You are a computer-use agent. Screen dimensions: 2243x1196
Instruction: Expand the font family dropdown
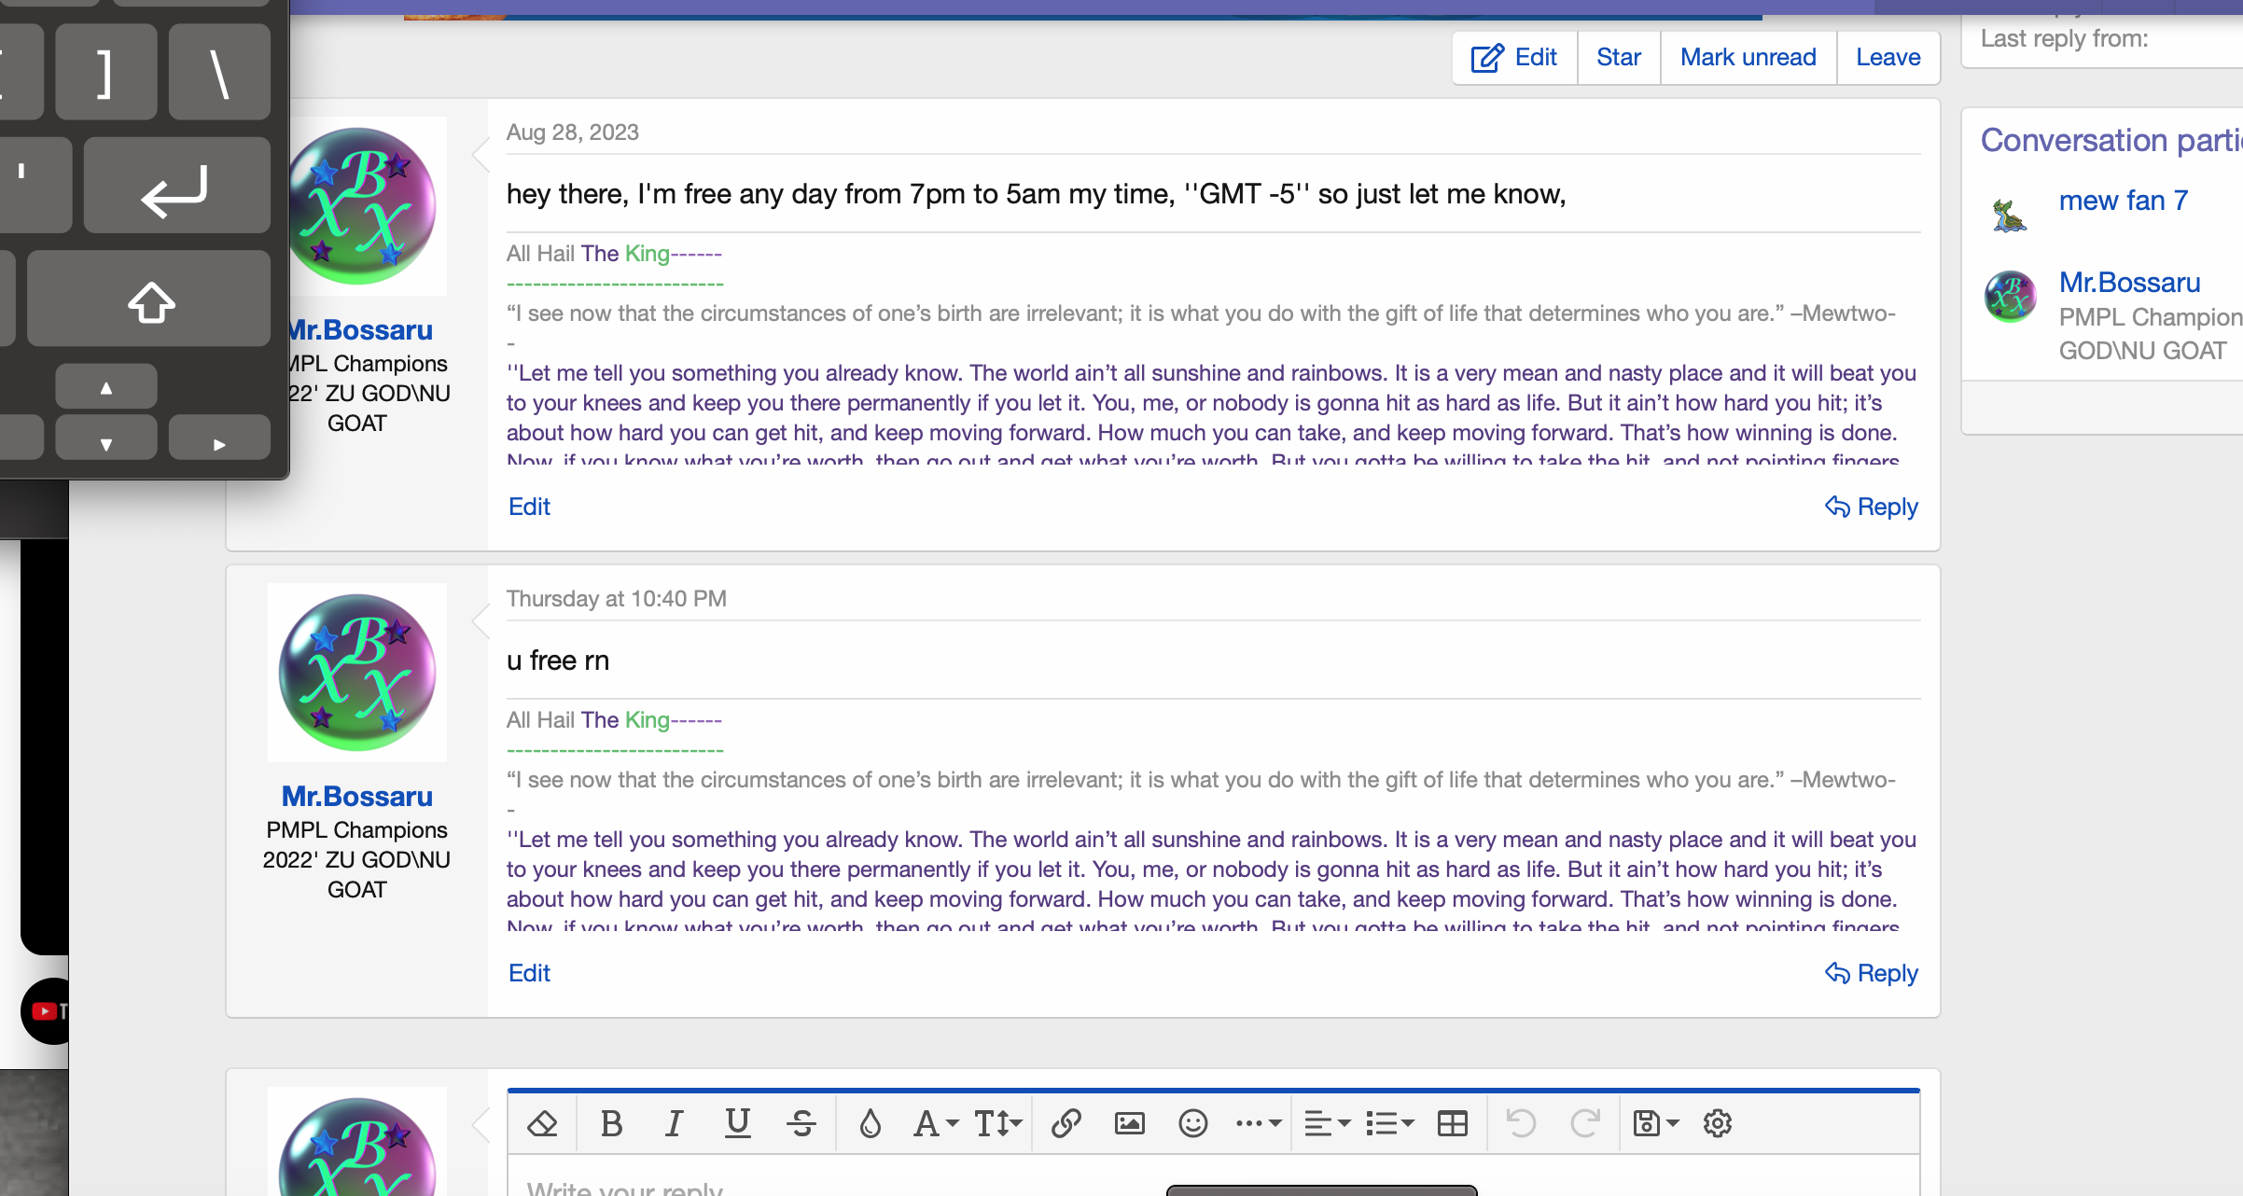pos(936,1123)
